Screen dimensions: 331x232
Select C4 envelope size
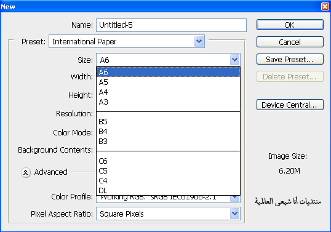tap(168, 181)
